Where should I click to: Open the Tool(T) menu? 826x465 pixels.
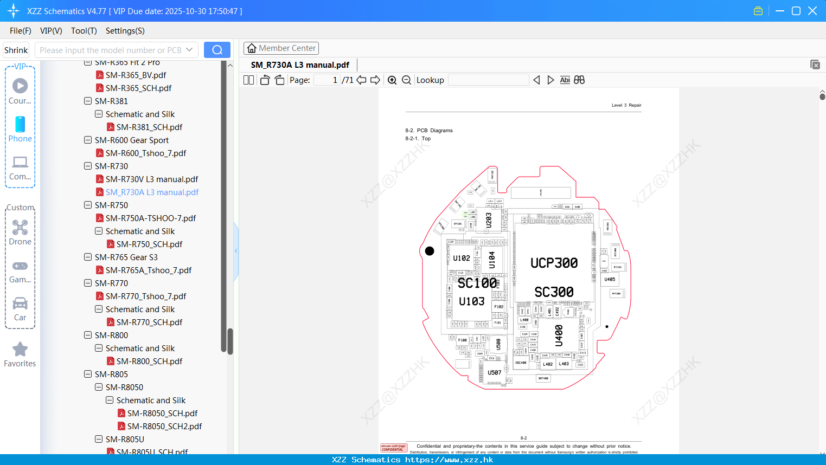84,31
